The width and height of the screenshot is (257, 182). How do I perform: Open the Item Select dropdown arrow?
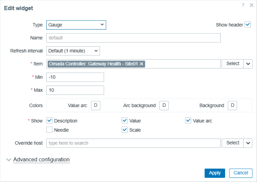(248, 64)
